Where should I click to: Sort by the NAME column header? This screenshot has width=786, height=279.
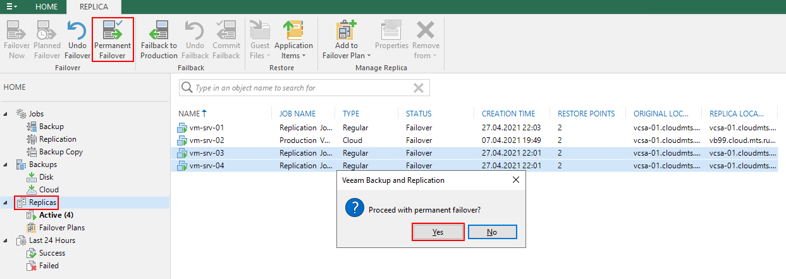coord(188,114)
